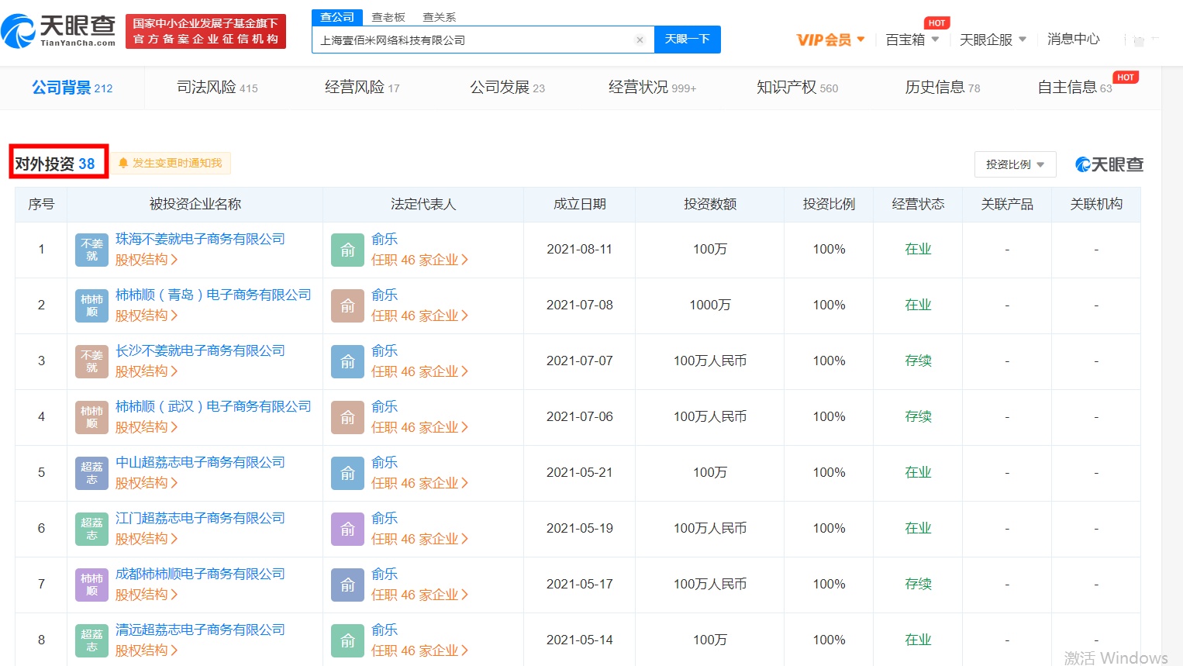Image resolution: width=1183 pixels, height=666 pixels.
Task: Click the 俞 avatar icon in row 4
Action: click(347, 417)
